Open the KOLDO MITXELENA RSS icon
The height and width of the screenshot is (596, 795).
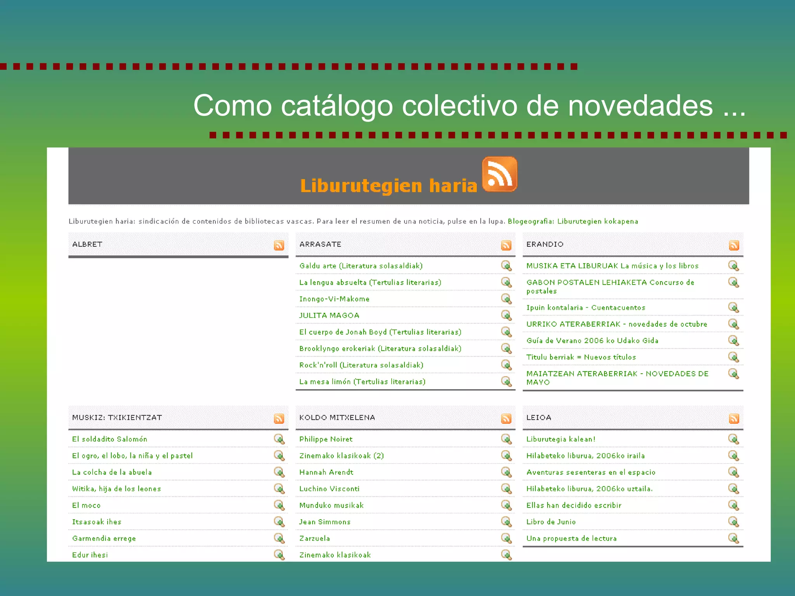click(x=506, y=418)
